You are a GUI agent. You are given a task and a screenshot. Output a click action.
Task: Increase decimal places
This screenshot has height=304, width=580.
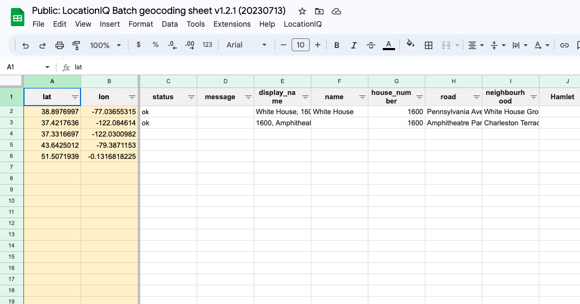190,45
